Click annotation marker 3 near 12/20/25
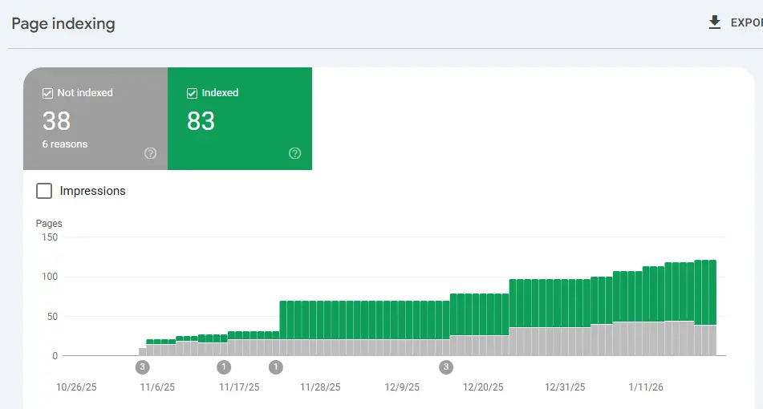 [x=446, y=367]
